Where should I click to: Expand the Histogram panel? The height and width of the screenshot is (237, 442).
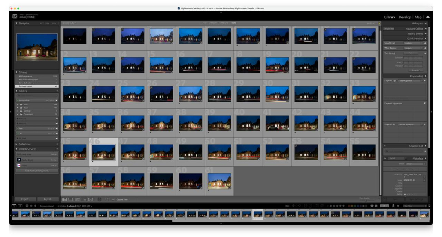click(425, 23)
